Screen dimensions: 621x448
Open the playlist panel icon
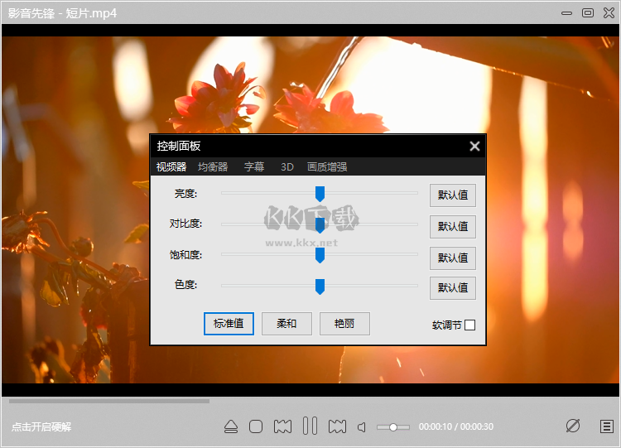click(606, 426)
